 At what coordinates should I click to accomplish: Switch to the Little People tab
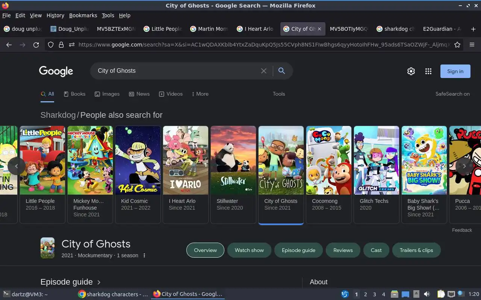(162, 29)
